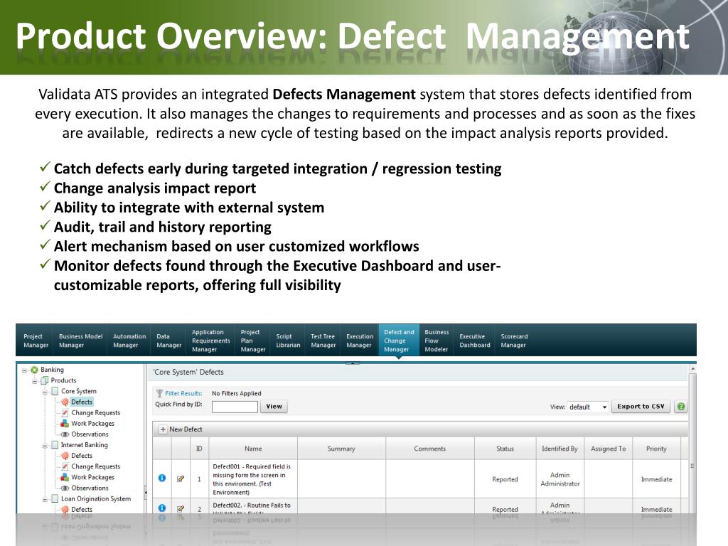This screenshot has width=728, height=546.
Task: Click the Internet Banking node icon
Action: point(55,445)
